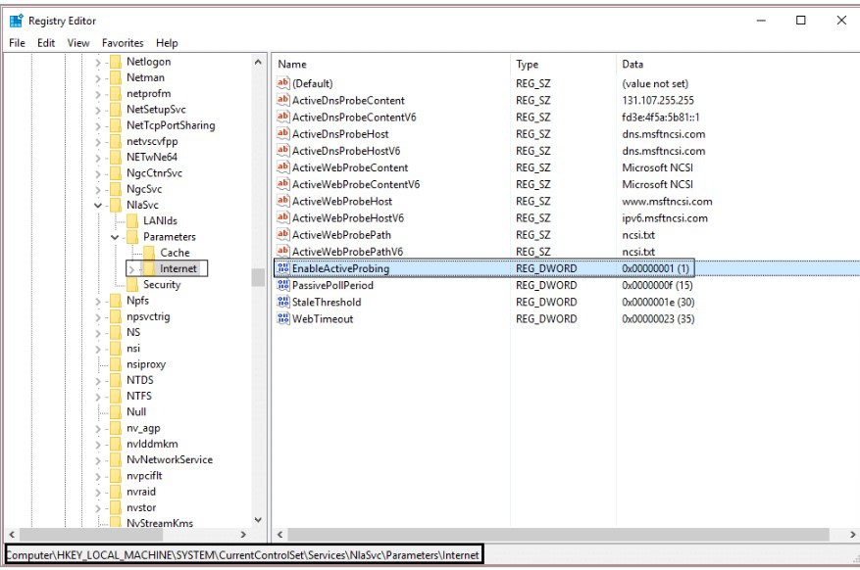This screenshot has width=860, height=570.
Task: Open the Edit menu
Action: 46,43
